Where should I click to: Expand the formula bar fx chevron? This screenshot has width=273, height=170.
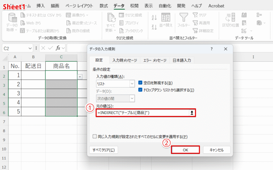click(x=63, y=48)
